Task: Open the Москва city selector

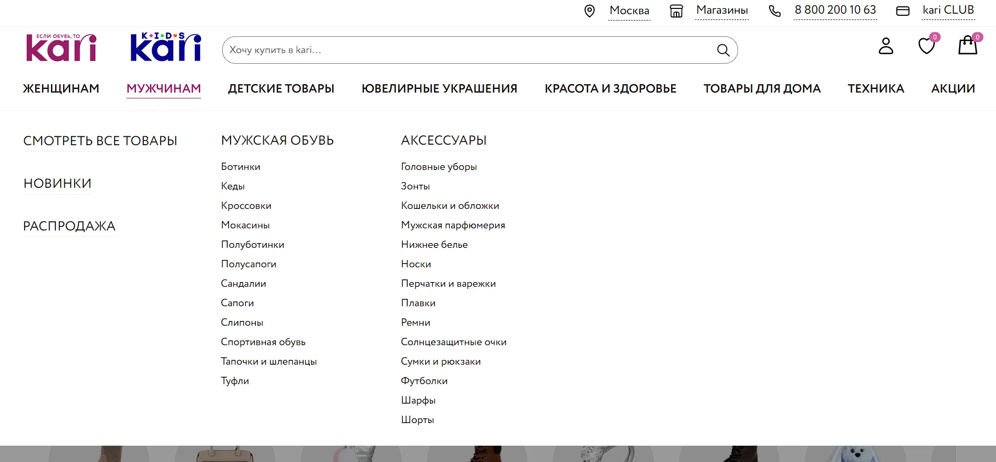Action: (x=629, y=11)
